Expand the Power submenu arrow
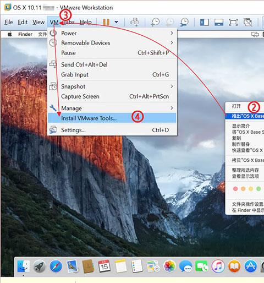 pos(172,33)
